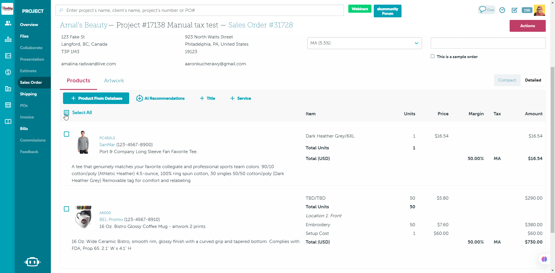Switch to the Artwork tab
The image size is (555, 273).
pos(114,81)
